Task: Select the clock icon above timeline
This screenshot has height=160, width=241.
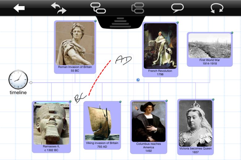Action: point(18,79)
